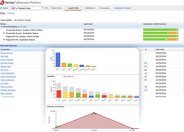Click the orange segment of Corporate Execs: Custodian bar
The height and width of the screenshot is (132, 184).
[174, 33]
